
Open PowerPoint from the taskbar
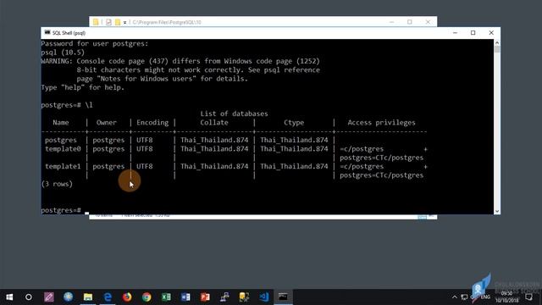pos(205,297)
